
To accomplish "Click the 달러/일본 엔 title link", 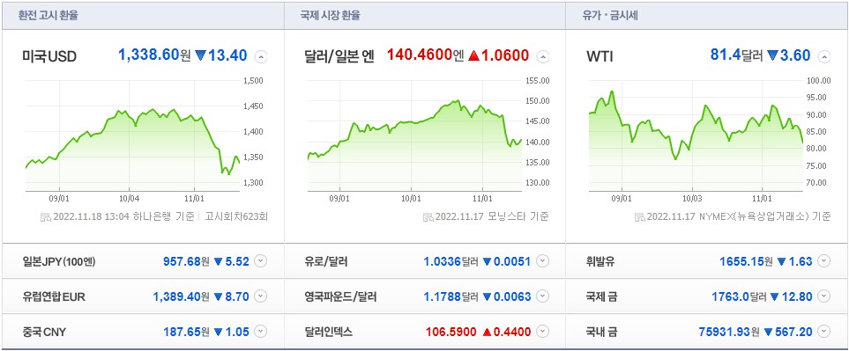I will click(339, 56).
